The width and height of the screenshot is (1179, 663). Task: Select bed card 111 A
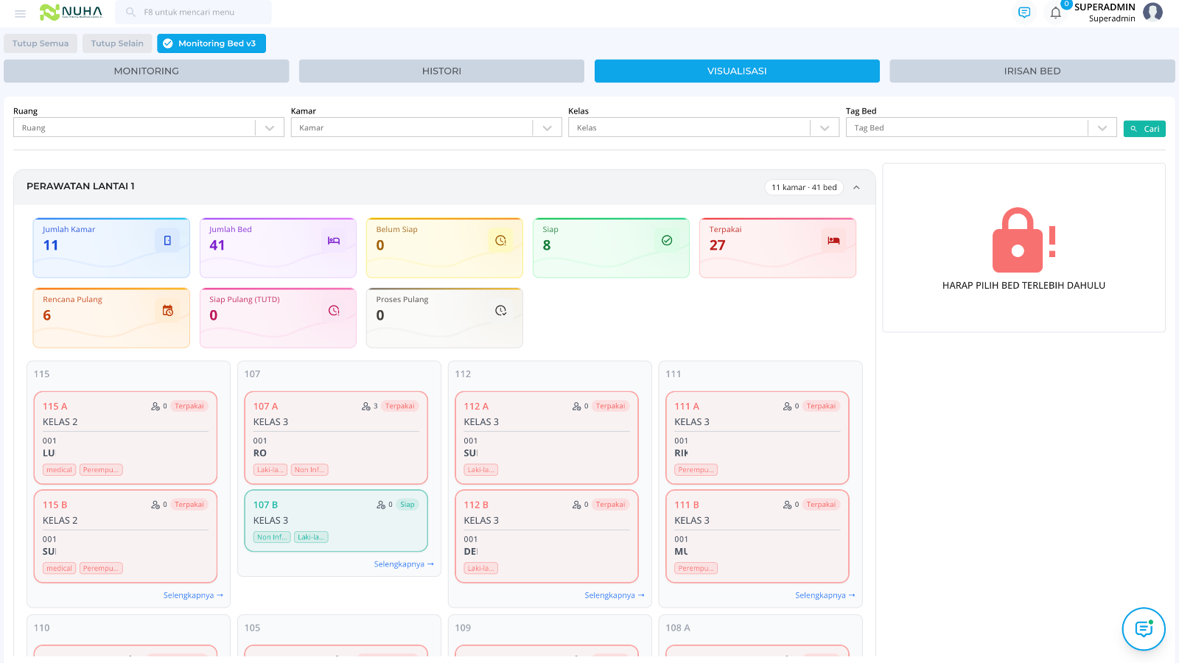coord(758,438)
